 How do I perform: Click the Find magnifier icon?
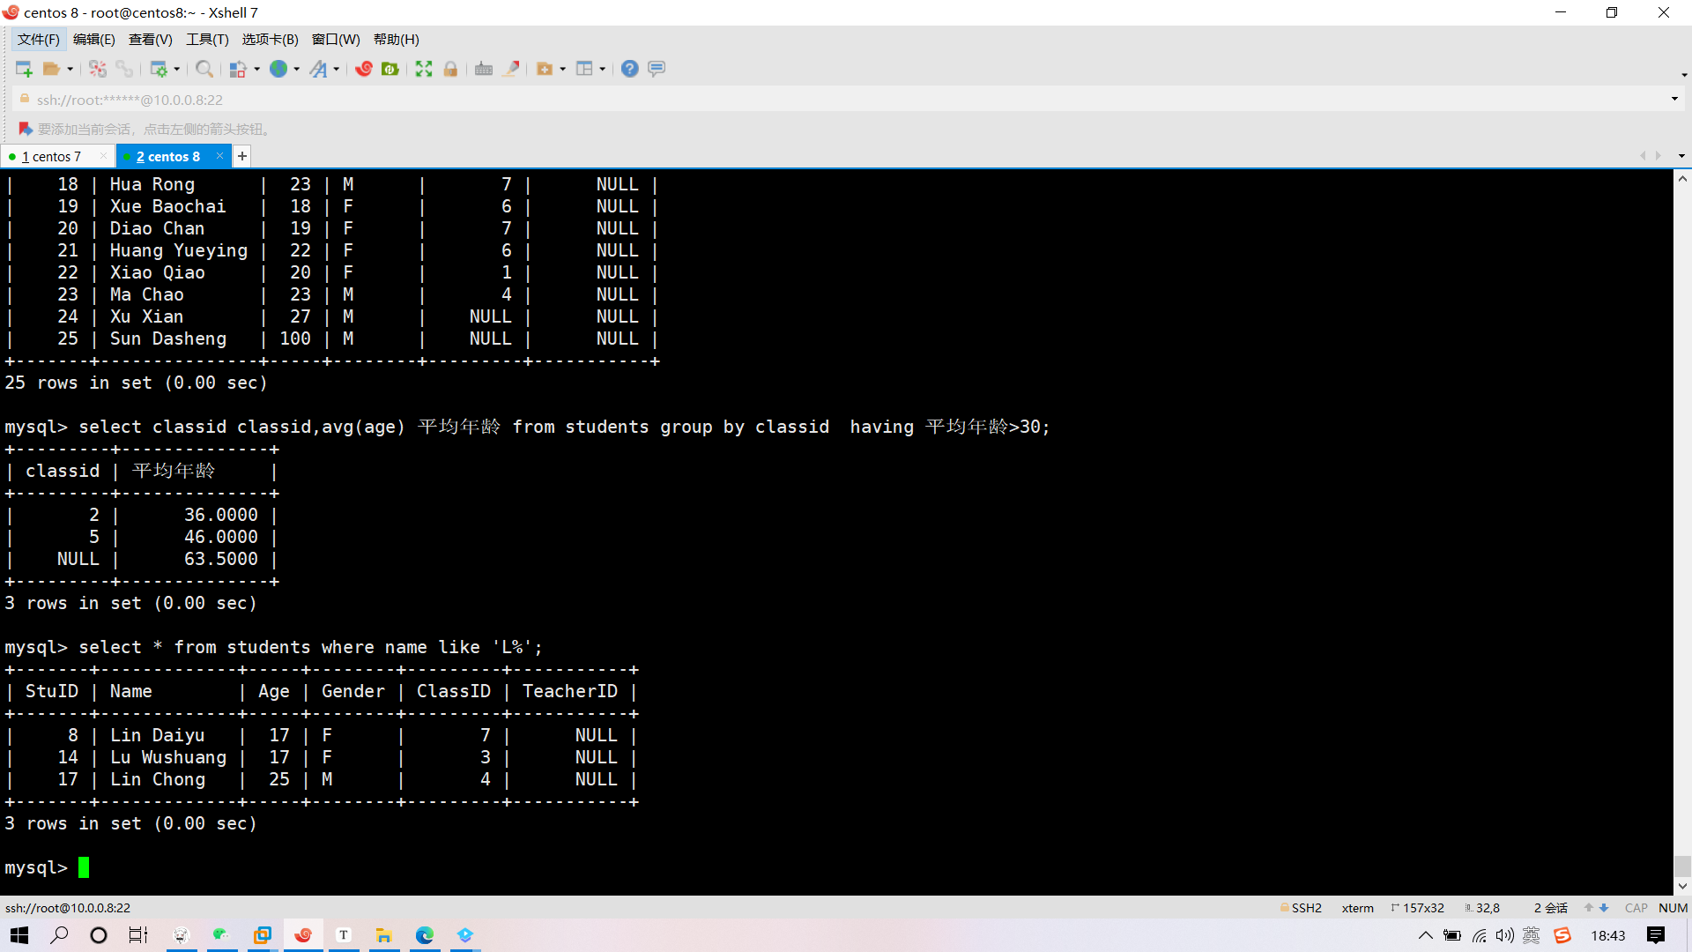pos(204,69)
